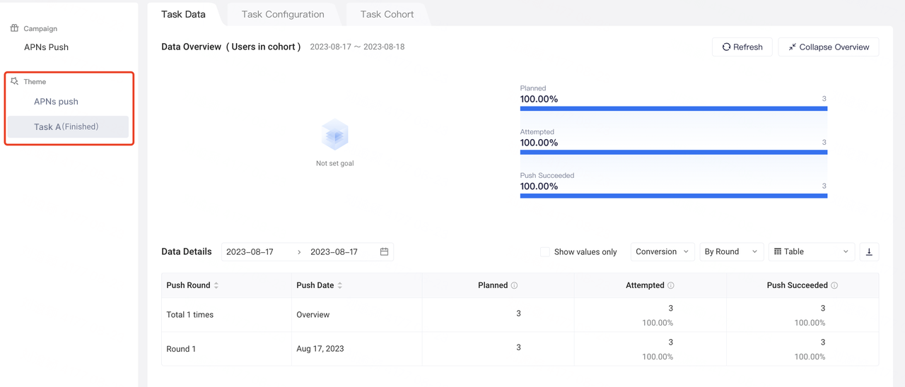Viewport: 905px width, 387px height.
Task: Switch to the Task Configuration tab
Action: click(x=283, y=14)
